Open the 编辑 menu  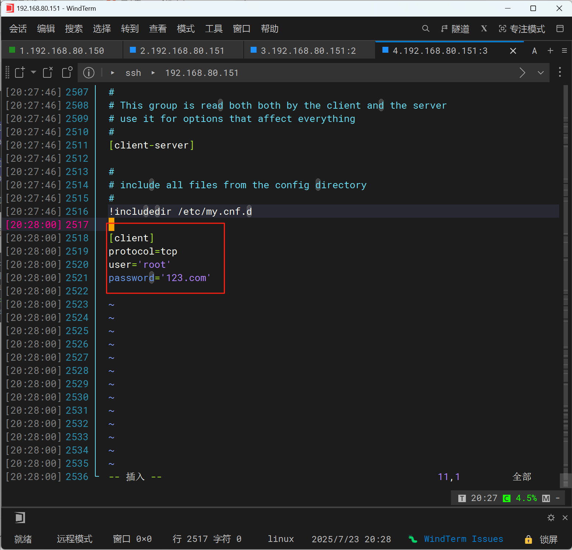tap(46, 29)
